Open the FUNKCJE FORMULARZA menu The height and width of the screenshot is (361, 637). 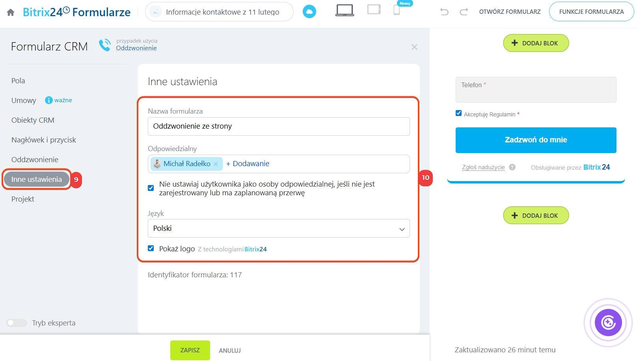[x=591, y=12]
